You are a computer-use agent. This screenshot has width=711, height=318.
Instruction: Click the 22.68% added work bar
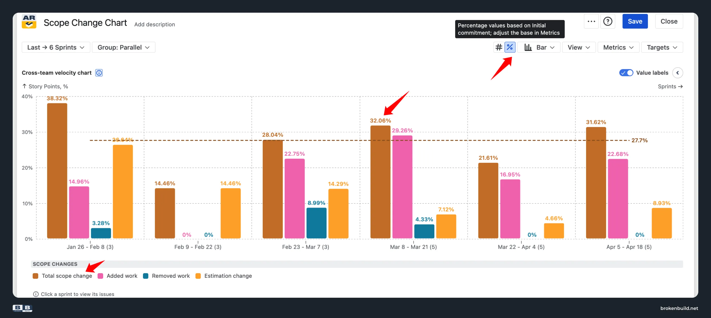pos(618,199)
